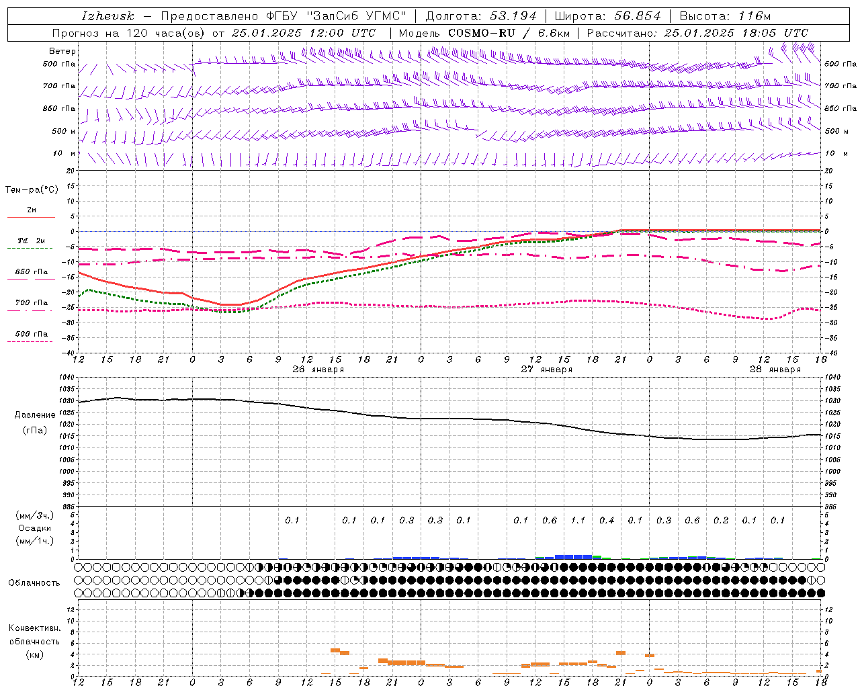The height and width of the screenshot is (688, 860).
Task: Select the text Предоставлено ФГБУ "ЗапСиб УГМС"
Action: [x=284, y=16]
